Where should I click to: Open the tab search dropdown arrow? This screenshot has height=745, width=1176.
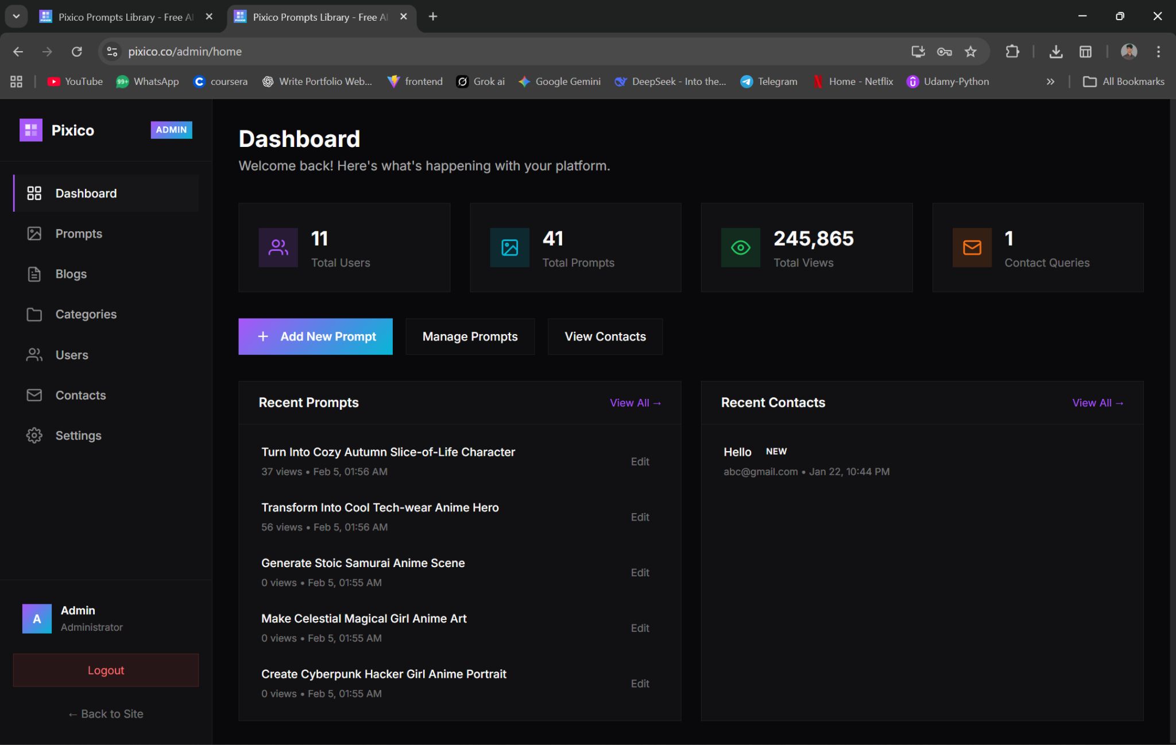(x=16, y=16)
